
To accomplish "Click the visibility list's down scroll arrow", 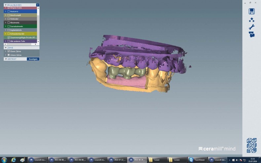I will point(38,41).
